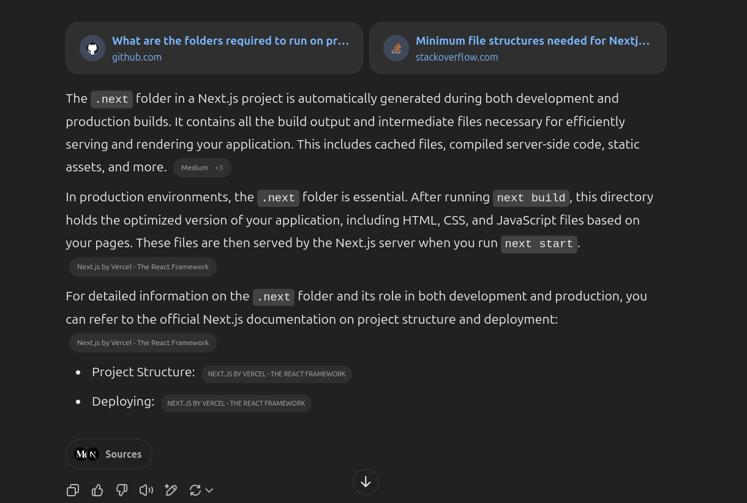Click the edit in canvas pencil icon
Image resolution: width=747 pixels, height=503 pixels.
click(x=171, y=490)
